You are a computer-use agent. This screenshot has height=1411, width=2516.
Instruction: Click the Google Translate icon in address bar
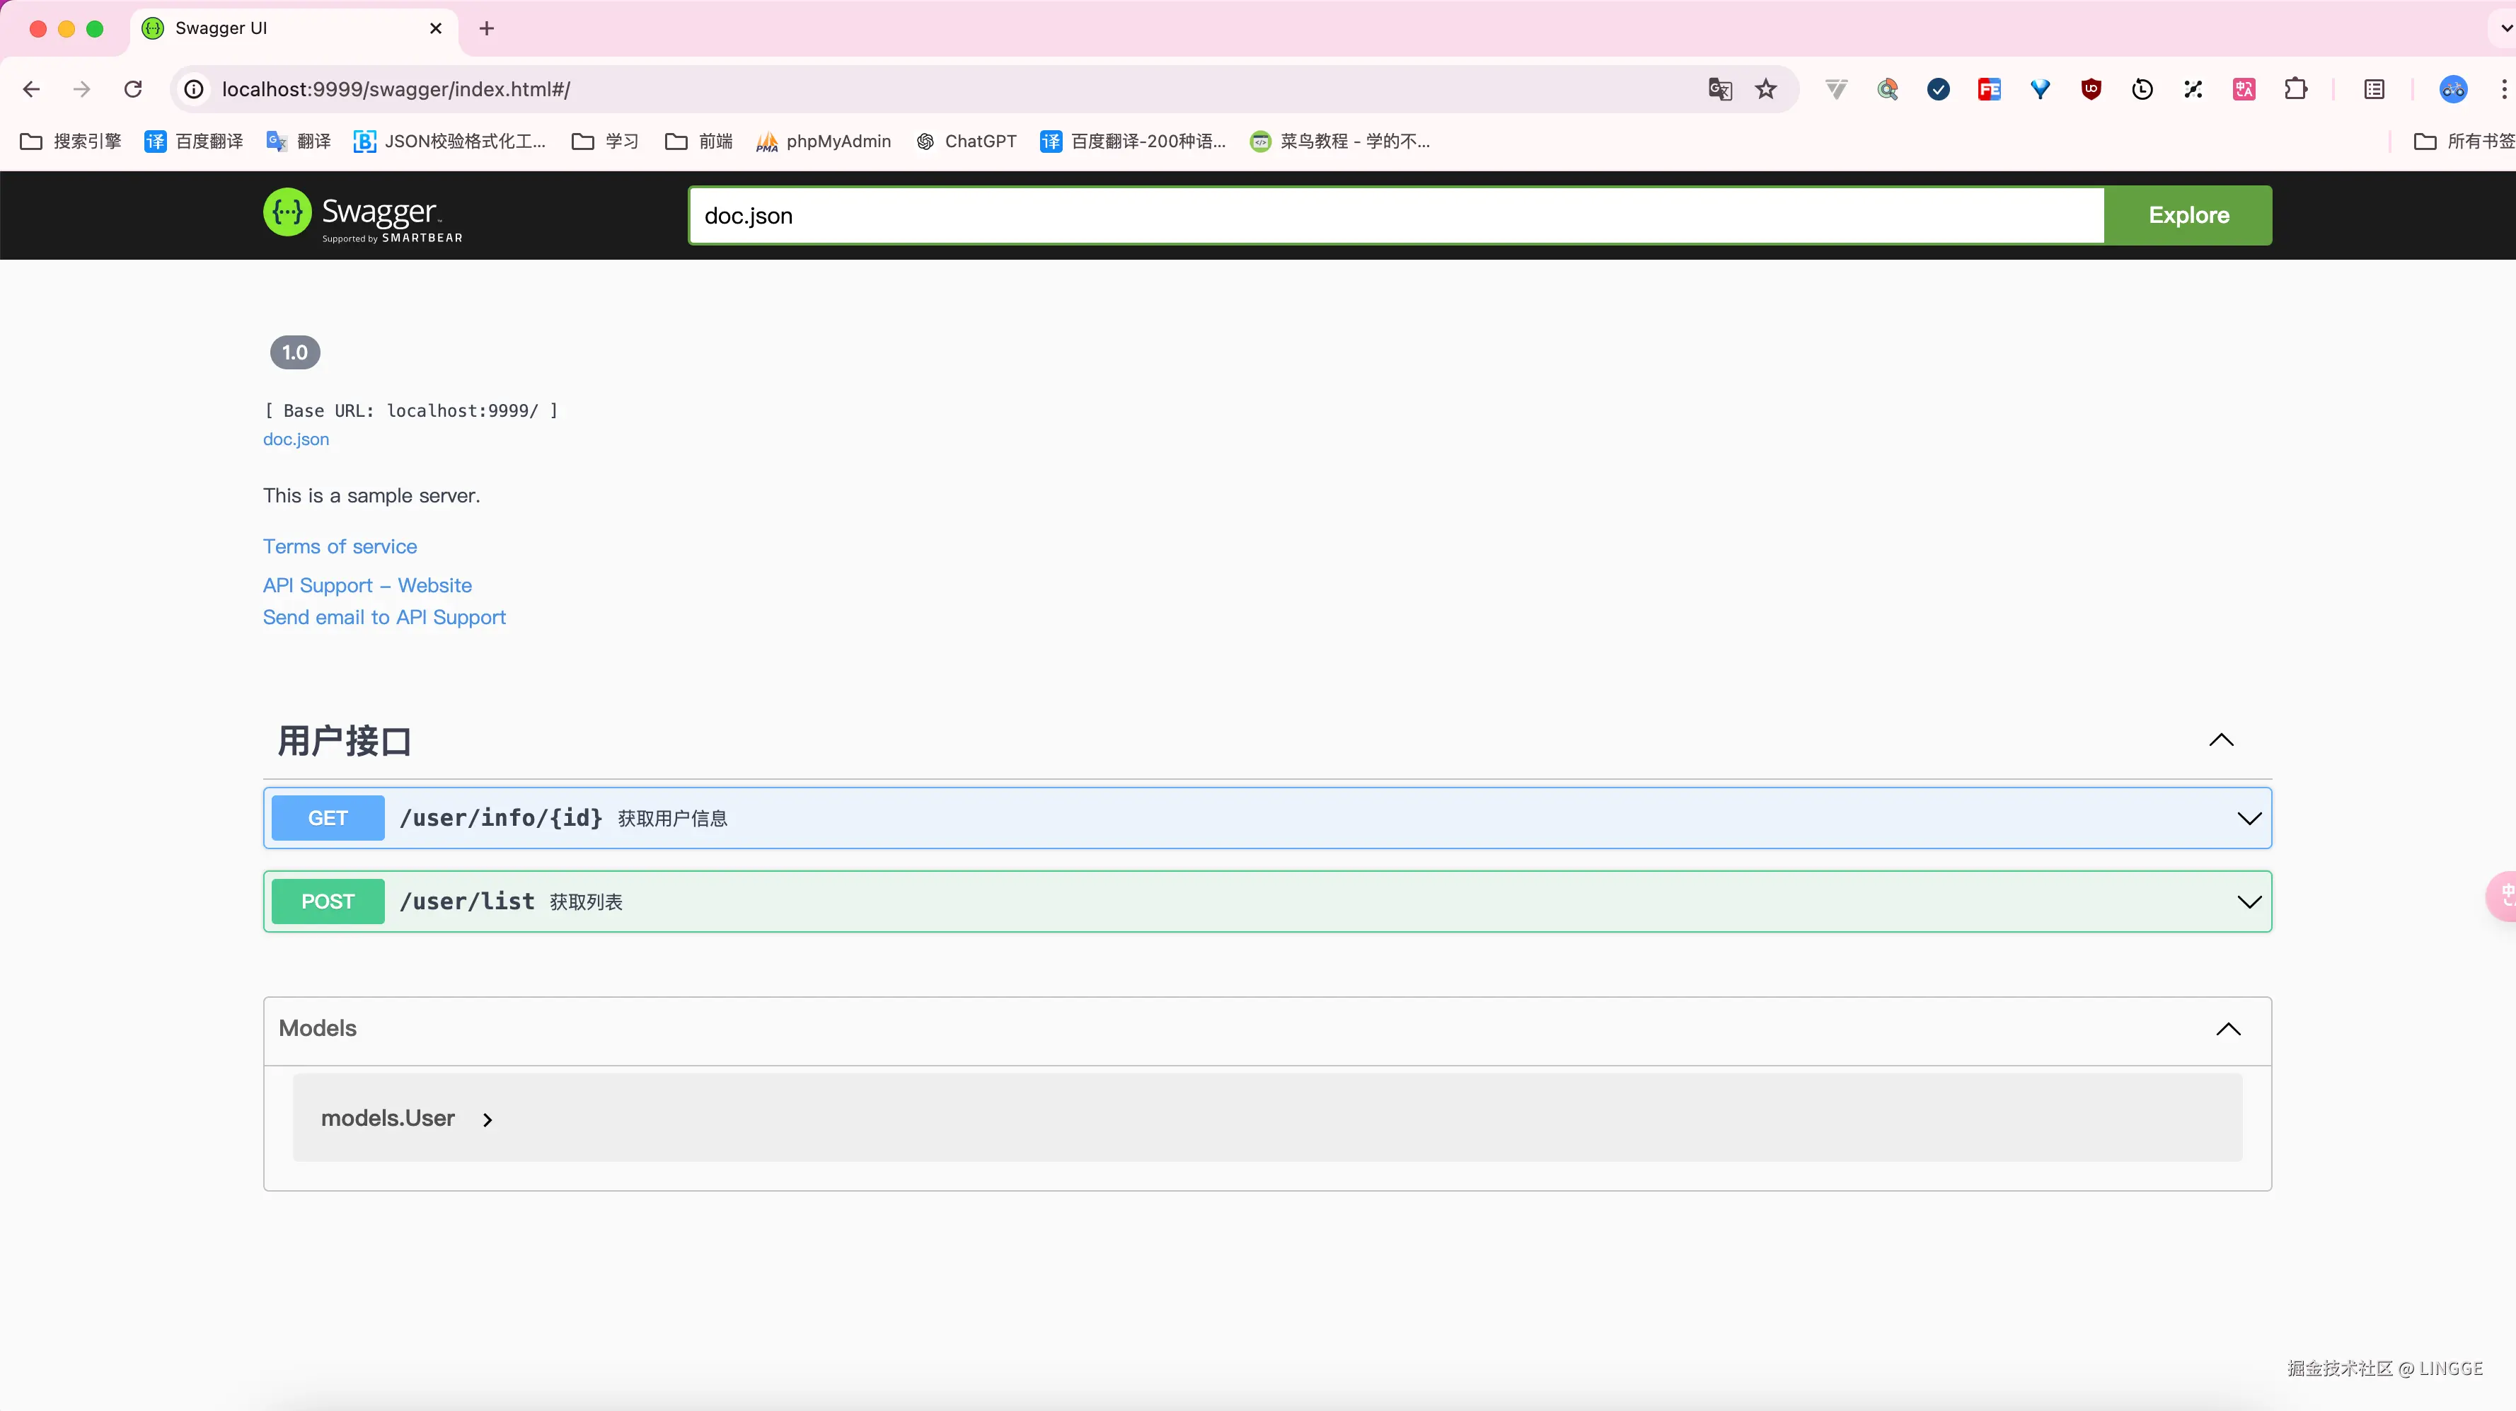click(x=1720, y=89)
